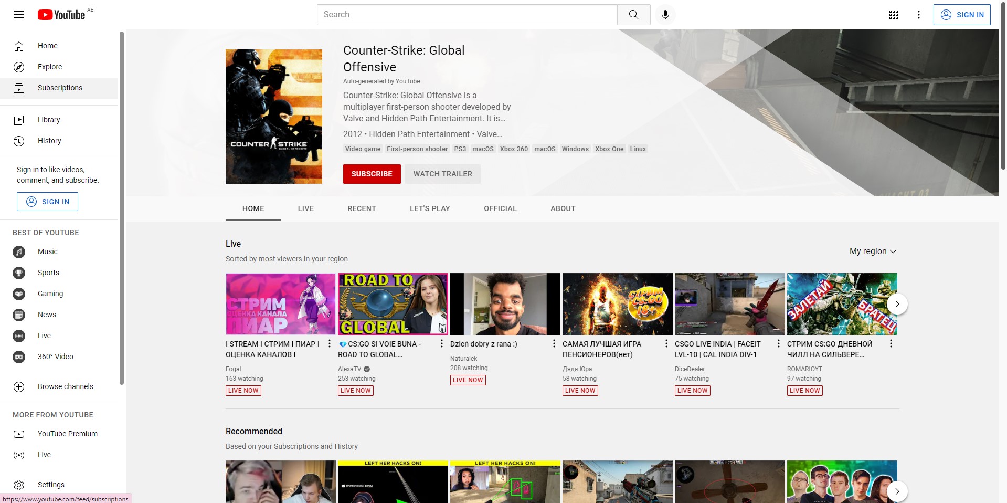Expand the My region dropdown
Viewport: 1007px width, 503px height.
[x=873, y=251]
